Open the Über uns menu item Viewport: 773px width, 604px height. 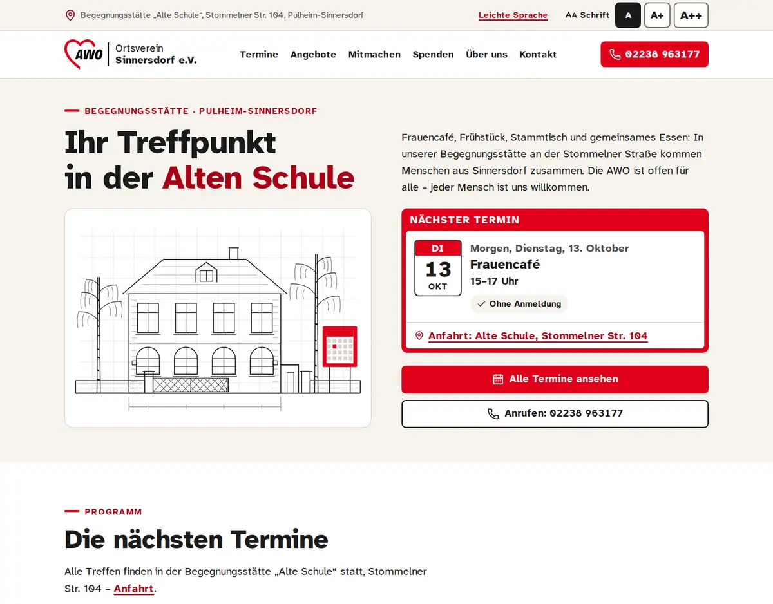click(x=486, y=54)
